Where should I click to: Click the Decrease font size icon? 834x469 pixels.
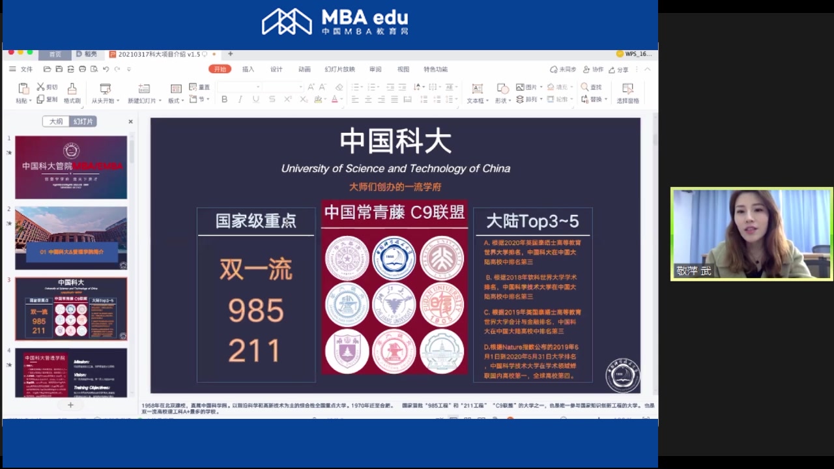(323, 87)
